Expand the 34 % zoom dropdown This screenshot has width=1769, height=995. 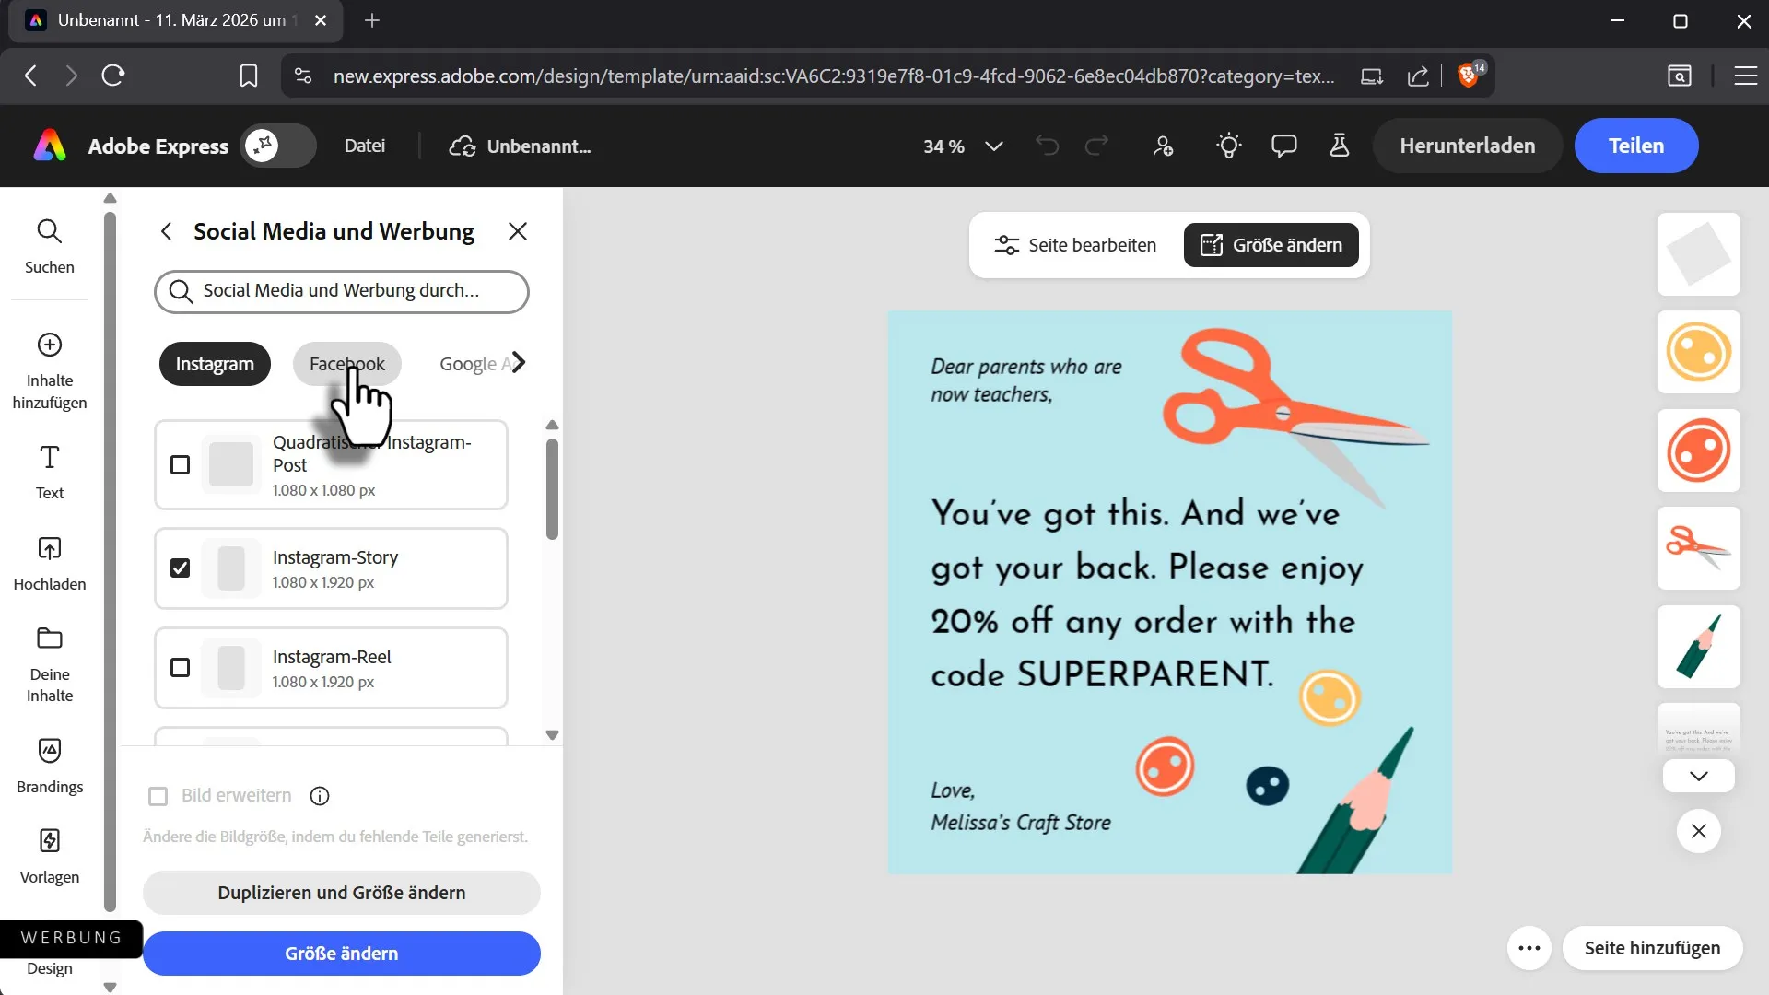click(x=993, y=146)
